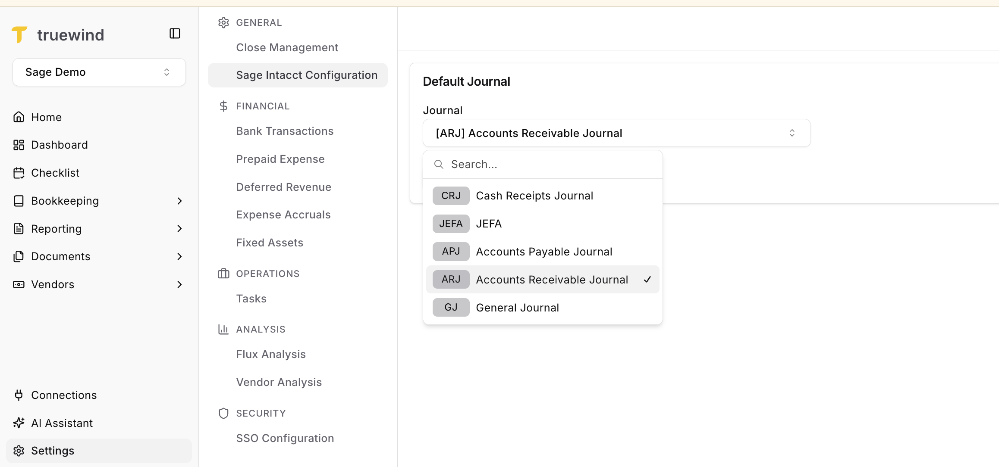Choose the General Journal option
This screenshot has width=999, height=467.
pyautogui.click(x=517, y=308)
